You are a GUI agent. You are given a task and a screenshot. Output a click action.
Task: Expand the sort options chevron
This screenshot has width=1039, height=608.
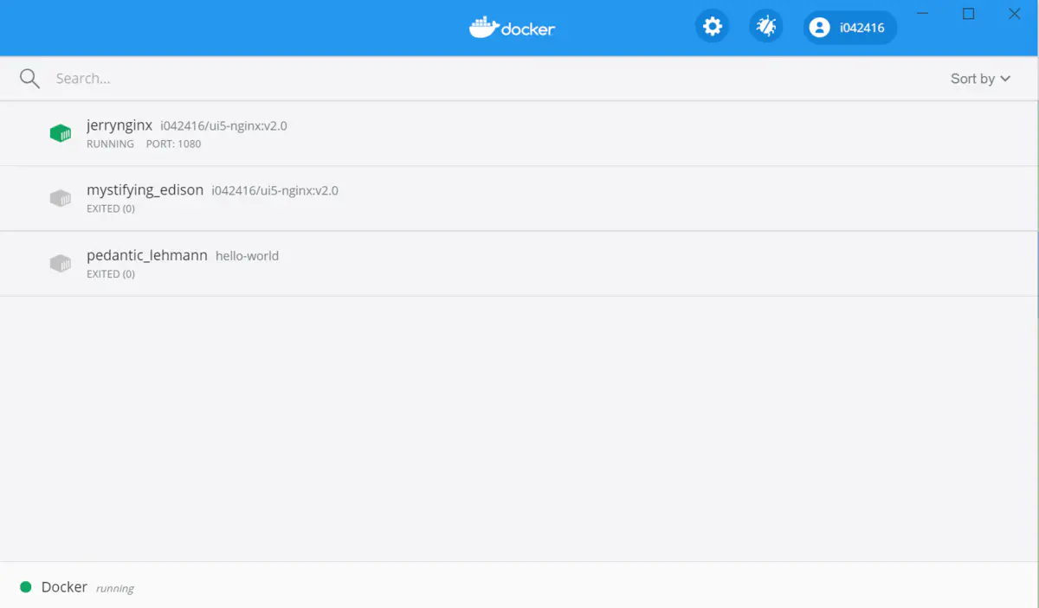pyautogui.click(x=1005, y=79)
